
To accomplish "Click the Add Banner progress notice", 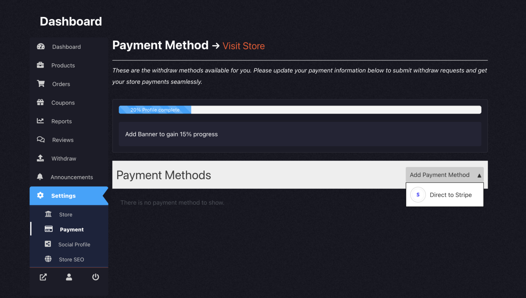I will 300,134.
